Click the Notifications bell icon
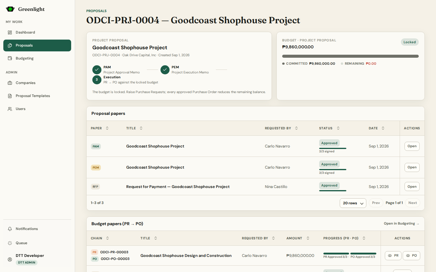This screenshot has height=272, width=436. click(x=10, y=229)
